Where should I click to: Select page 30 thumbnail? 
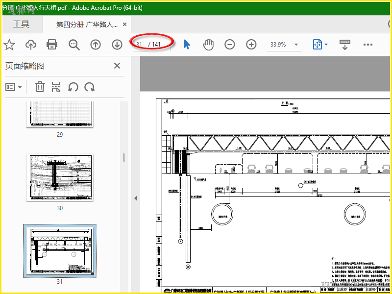(x=60, y=177)
